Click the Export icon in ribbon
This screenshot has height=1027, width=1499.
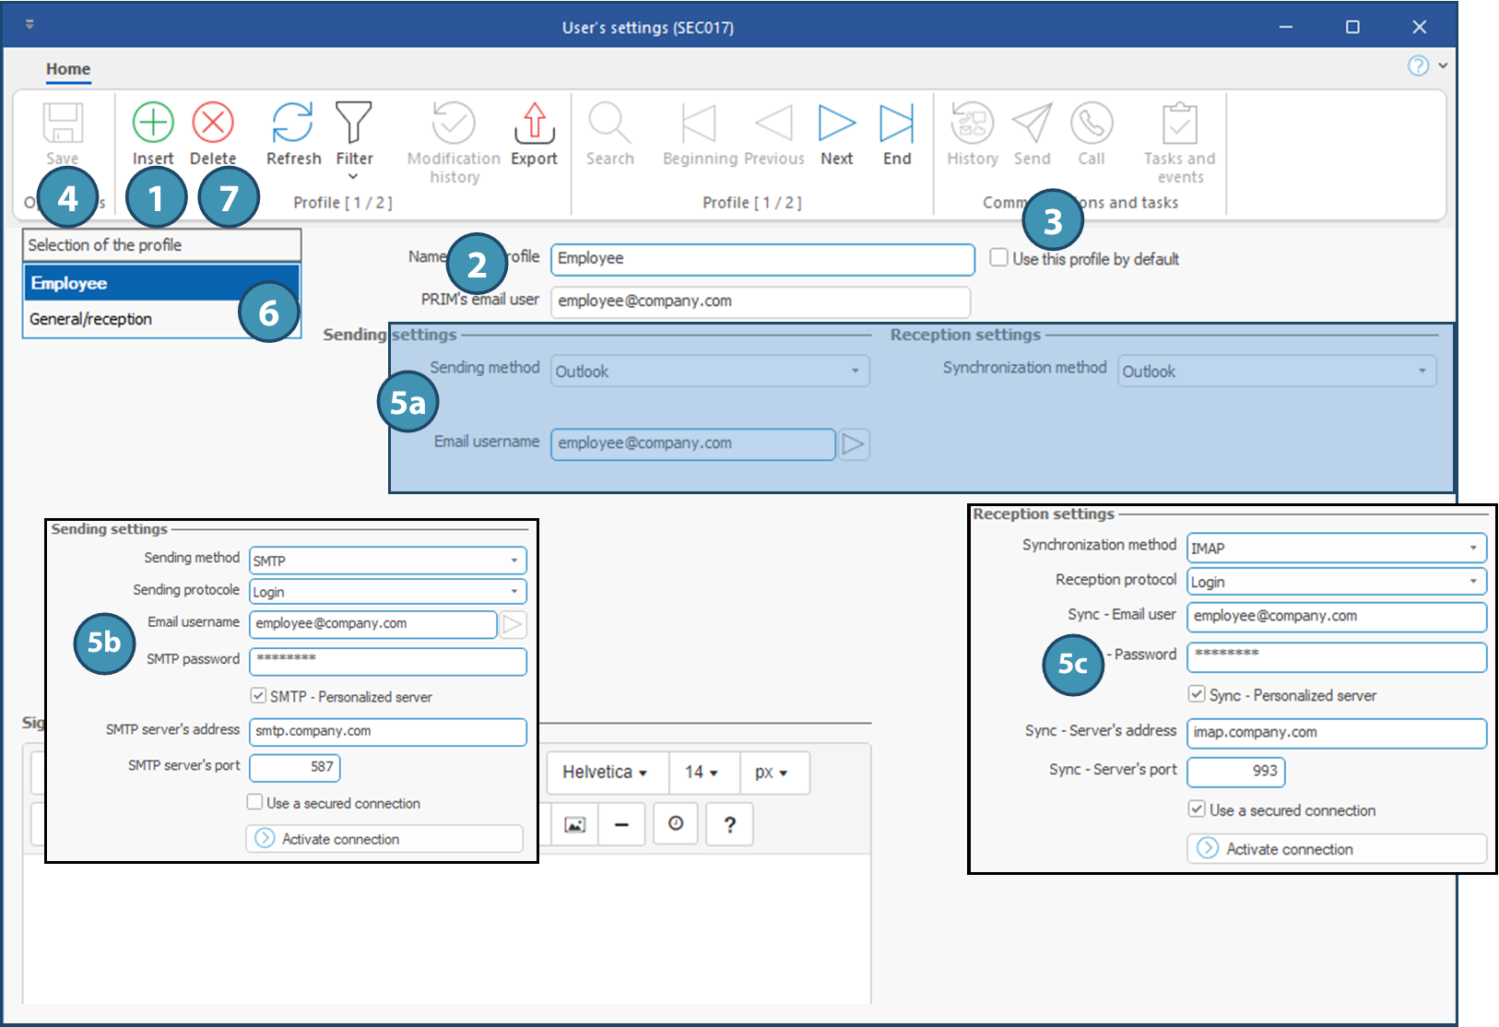coord(534,124)
